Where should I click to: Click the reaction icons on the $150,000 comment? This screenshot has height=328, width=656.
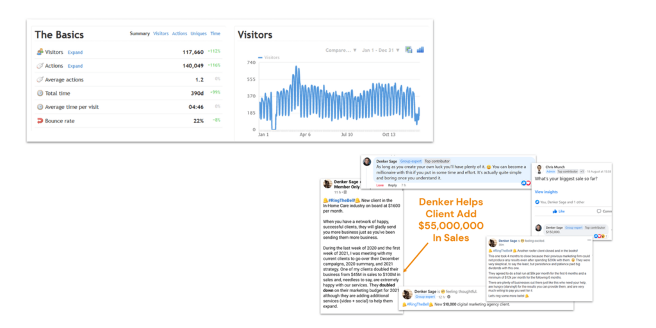(600, 236)
